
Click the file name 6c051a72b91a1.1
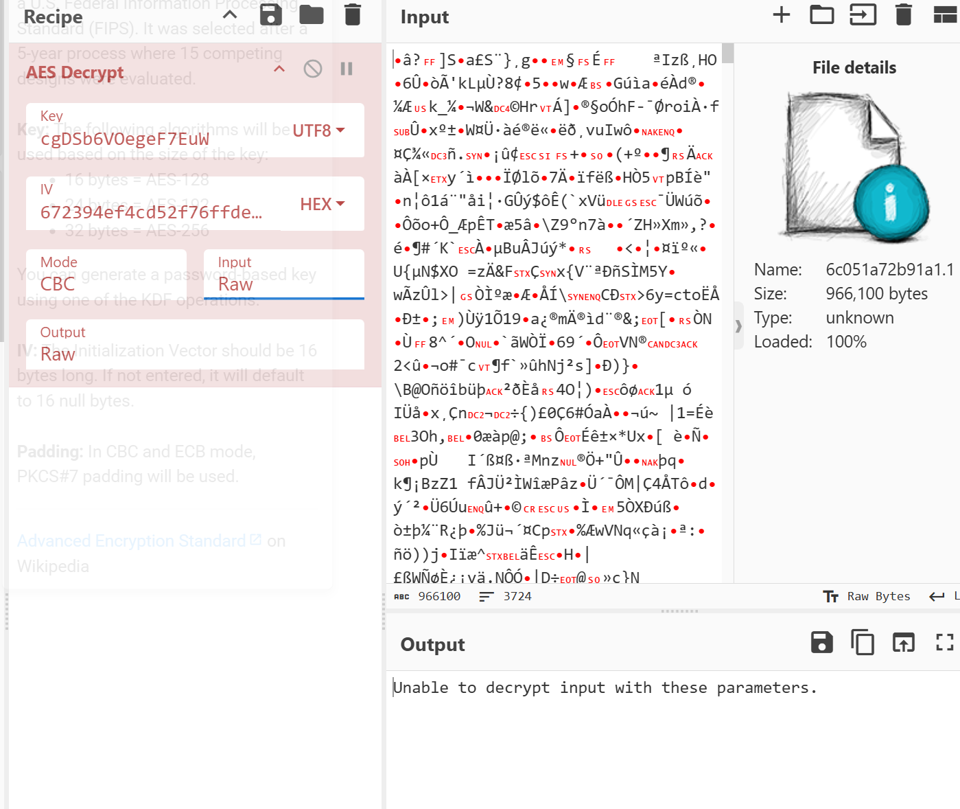pos(890,269)
